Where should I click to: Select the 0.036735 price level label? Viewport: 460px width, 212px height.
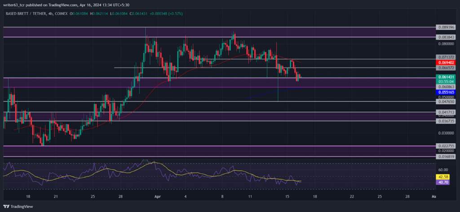click(x=447, y=121)
